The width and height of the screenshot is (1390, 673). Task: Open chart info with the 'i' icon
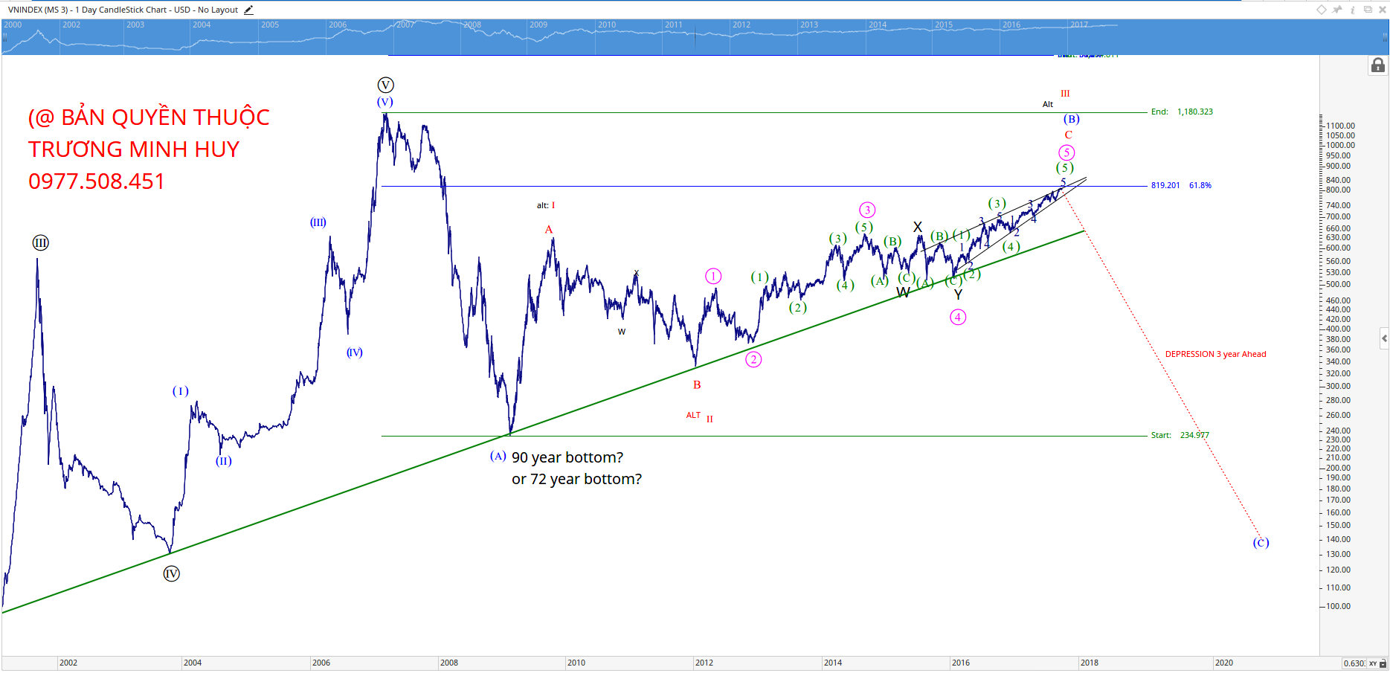pyautogui.click(x=1352, y=10)
